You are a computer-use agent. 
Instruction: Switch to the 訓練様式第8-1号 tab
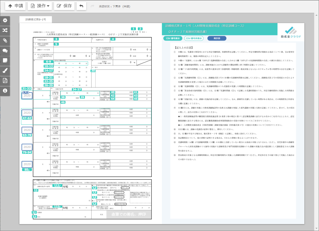(x=36, y=19)
